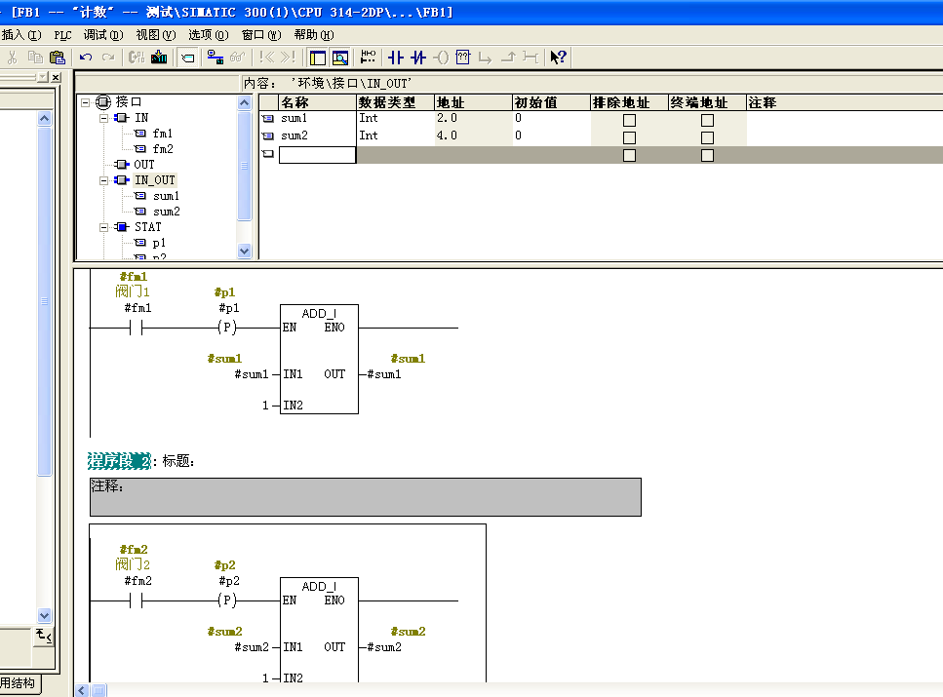Toggle the tag label overview icon
The height and width of the screenshot is (697, 943).
[188, 58]
